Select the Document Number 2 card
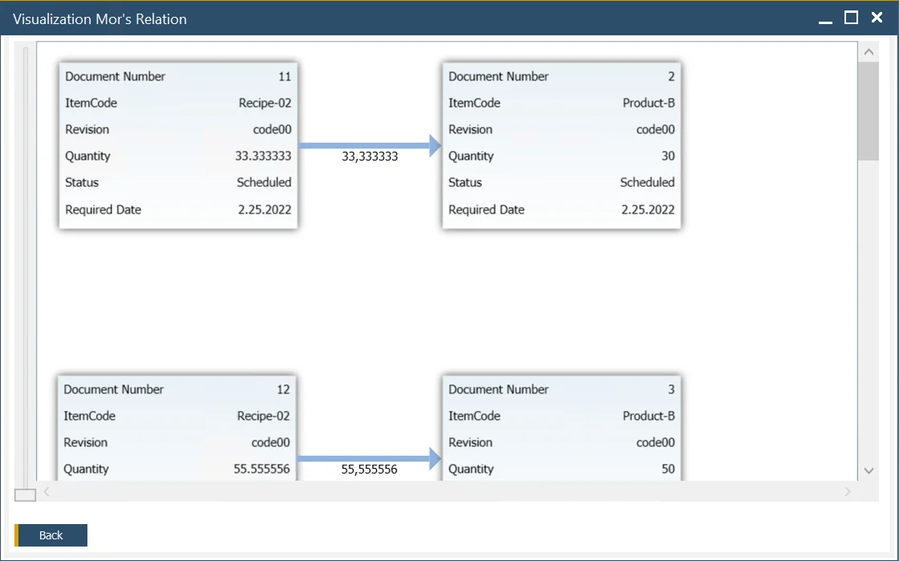Image resolution: width=899 pixels, height=561 pixels. coord(561,146)
